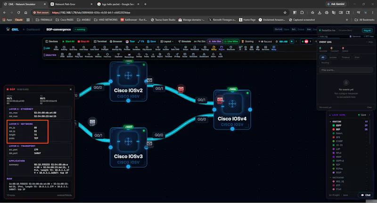
Task: Open the Study tool icon
Action: coord(274,48)
